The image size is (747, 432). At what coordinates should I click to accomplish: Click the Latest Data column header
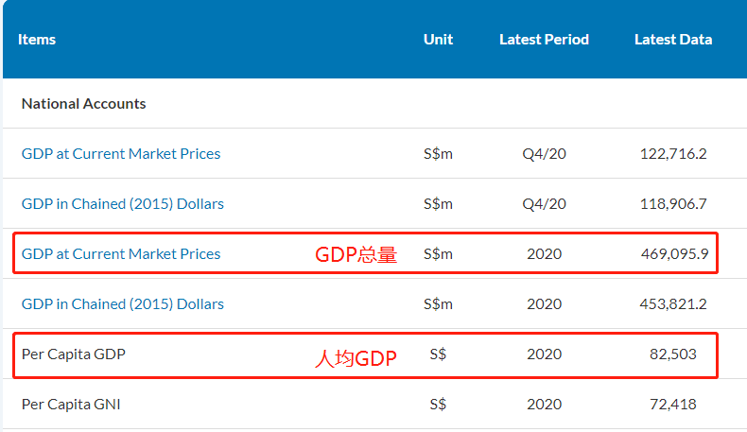673,39
